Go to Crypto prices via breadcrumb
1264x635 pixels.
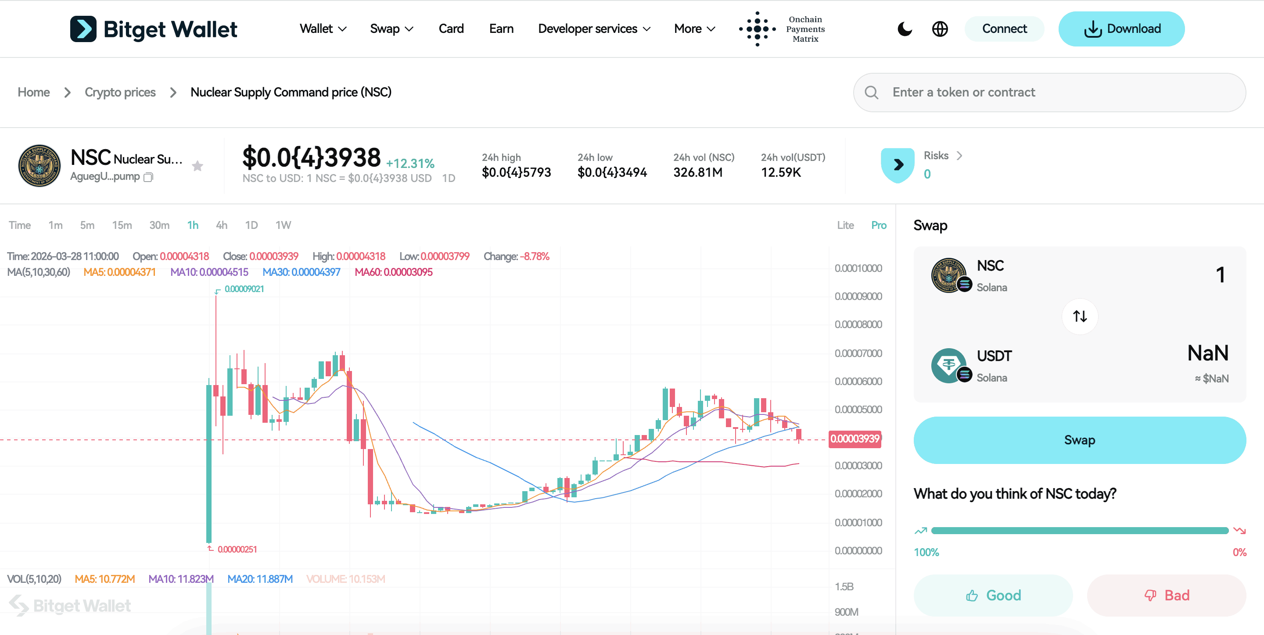click(x=120, y=92)
